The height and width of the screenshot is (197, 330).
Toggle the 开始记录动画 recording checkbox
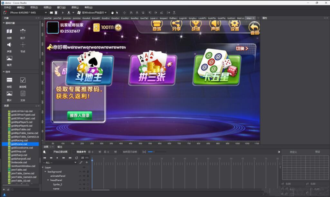pos(52,151)
